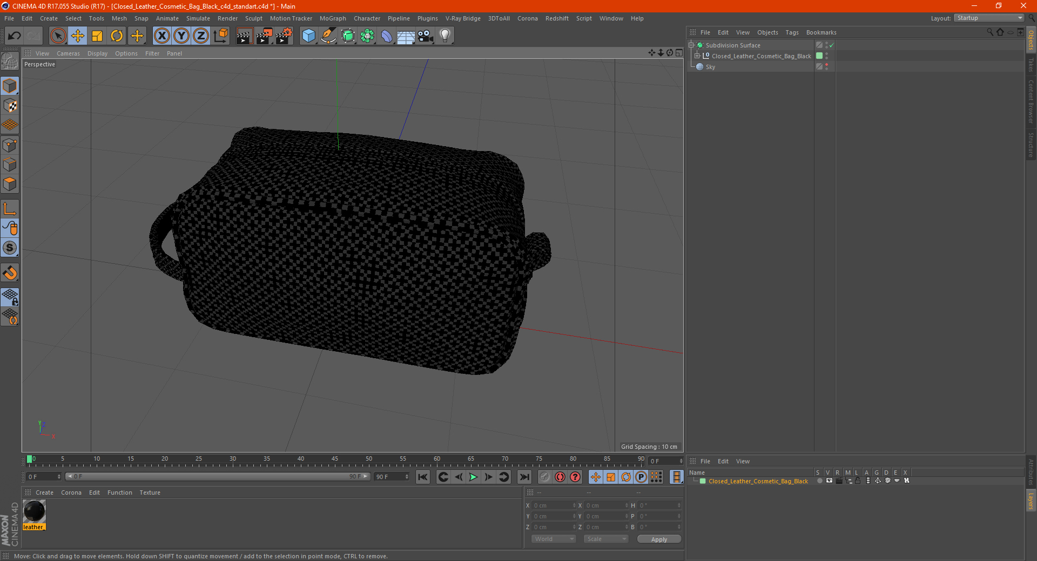Click the X position field
This screenshot has height=561, width=1037.
coord(555,505)
